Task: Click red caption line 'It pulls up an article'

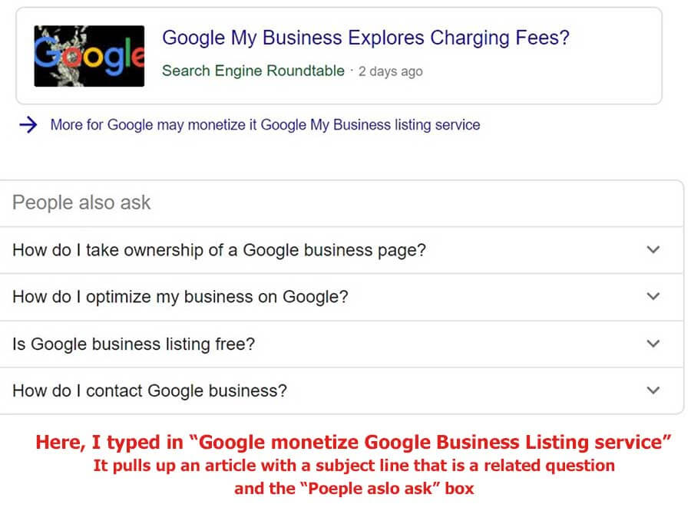Action: pyautogui.click(x=354, y=466)
